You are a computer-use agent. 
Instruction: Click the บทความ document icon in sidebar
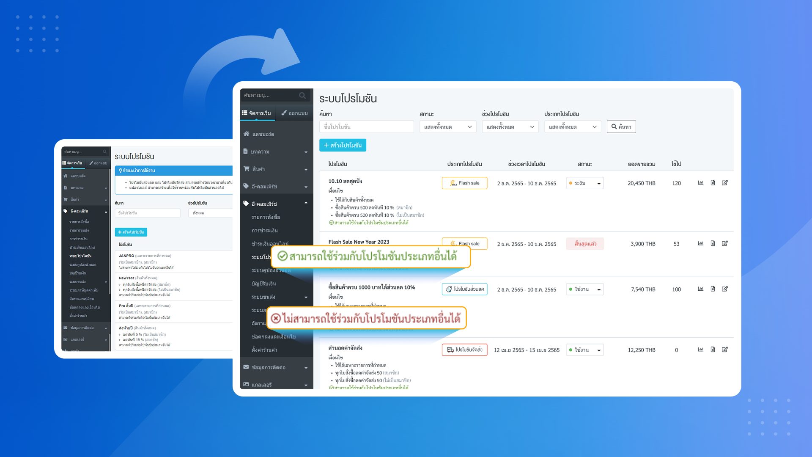click(246, 151)
